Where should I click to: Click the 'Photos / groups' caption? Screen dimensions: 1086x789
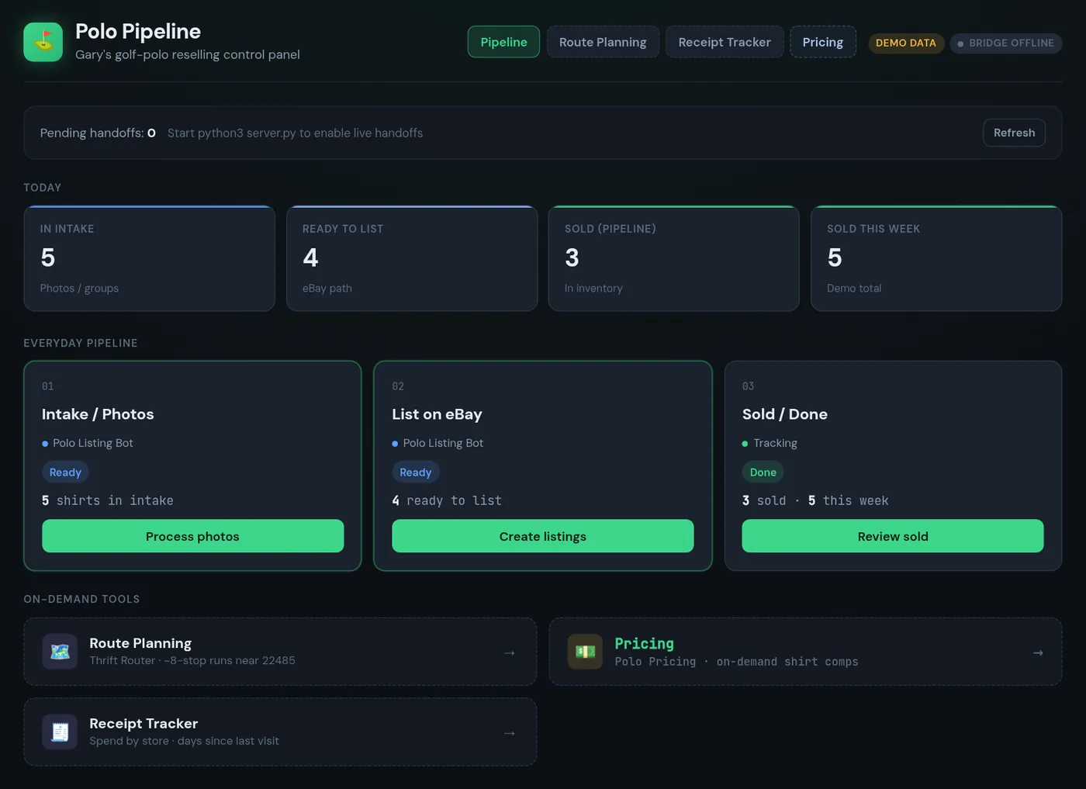pyautogui.click(x=79, y=288)
